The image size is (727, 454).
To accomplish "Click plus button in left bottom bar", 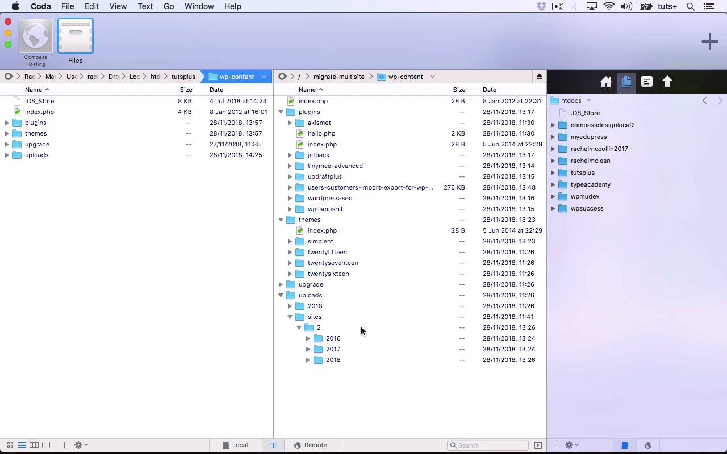I will [64, 445].
